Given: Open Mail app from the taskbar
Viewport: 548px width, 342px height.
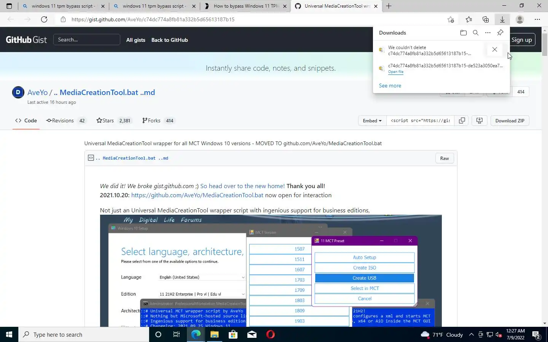Looking at the screenshot, I should (252, 334).
